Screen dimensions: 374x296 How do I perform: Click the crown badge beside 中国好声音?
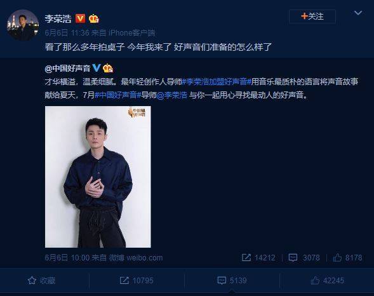point(108,68)
